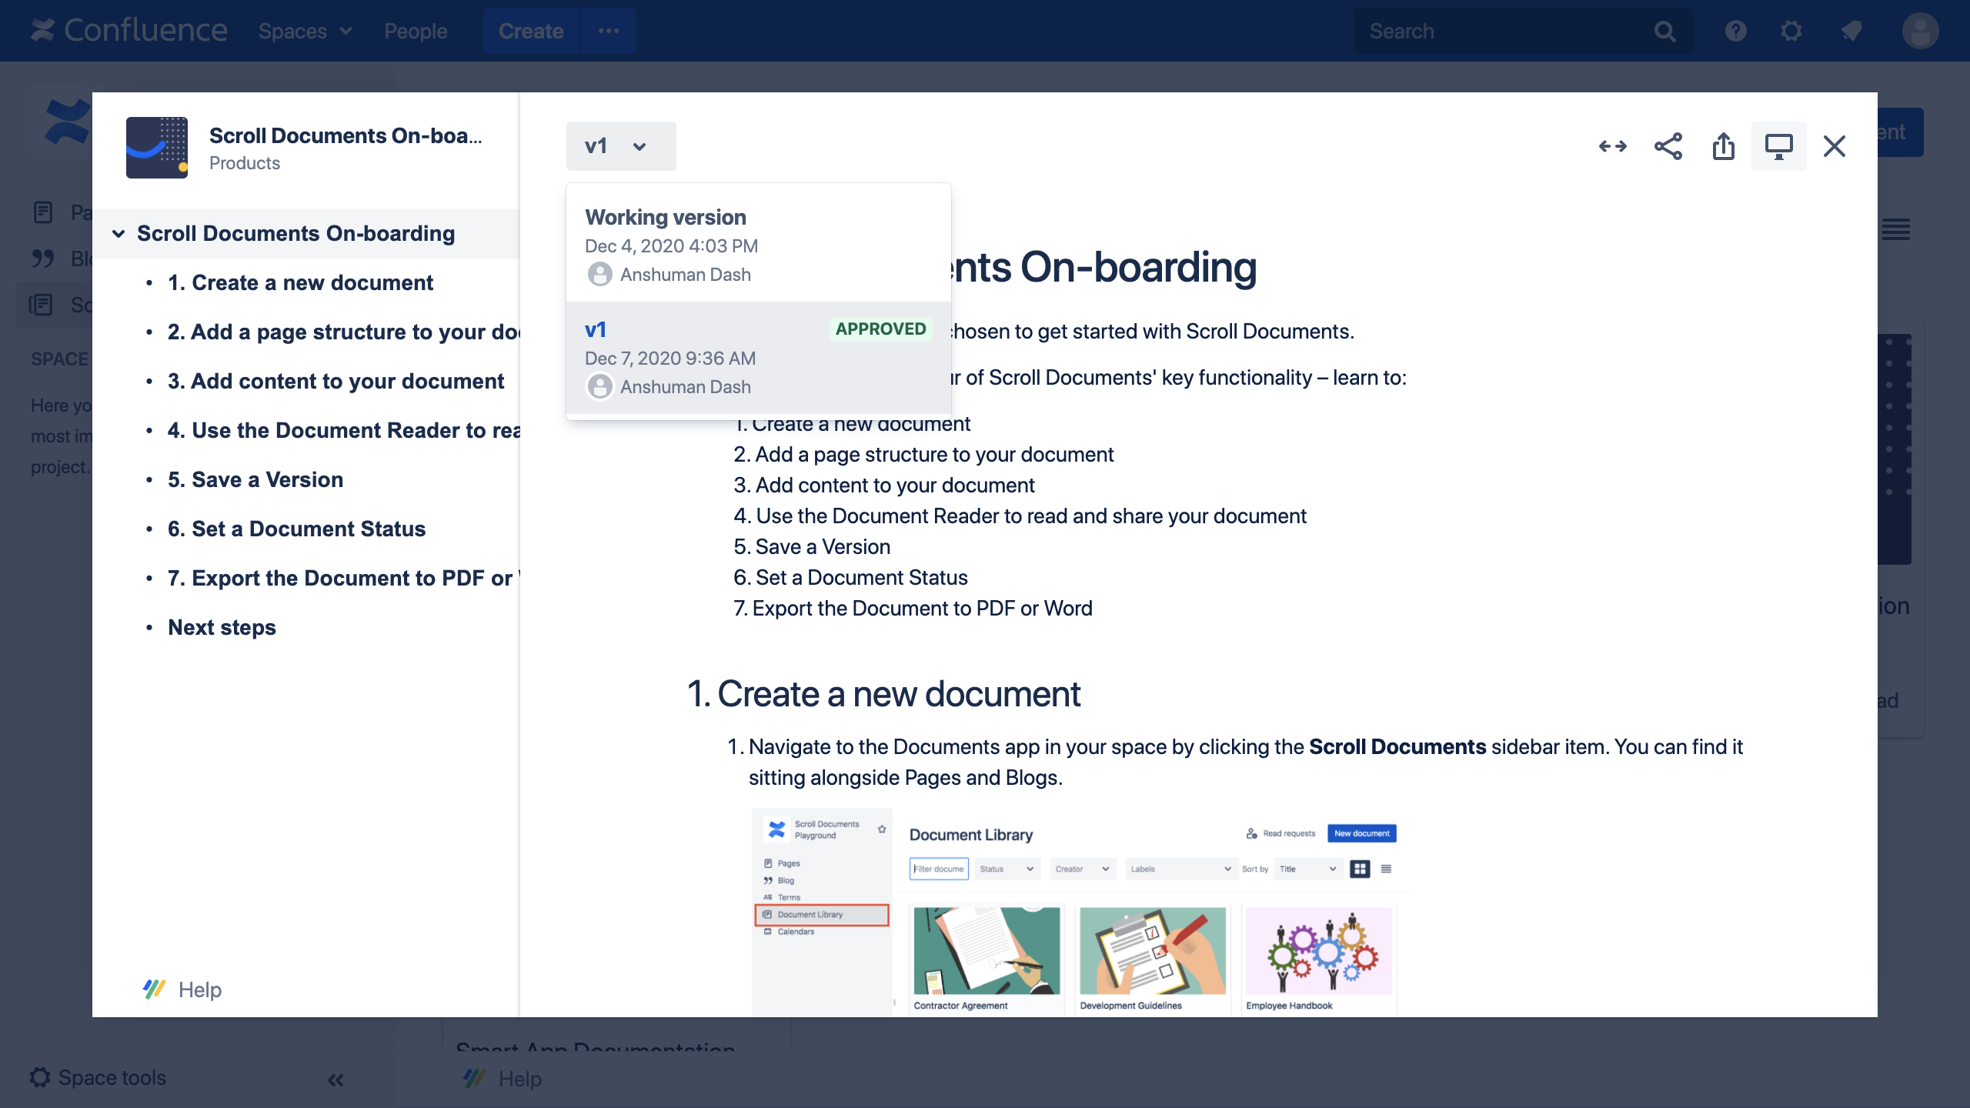The height and width of the screenshot is (1108, 1970).
Task: Open the Document Library screenshot image
Action: 1081,912
